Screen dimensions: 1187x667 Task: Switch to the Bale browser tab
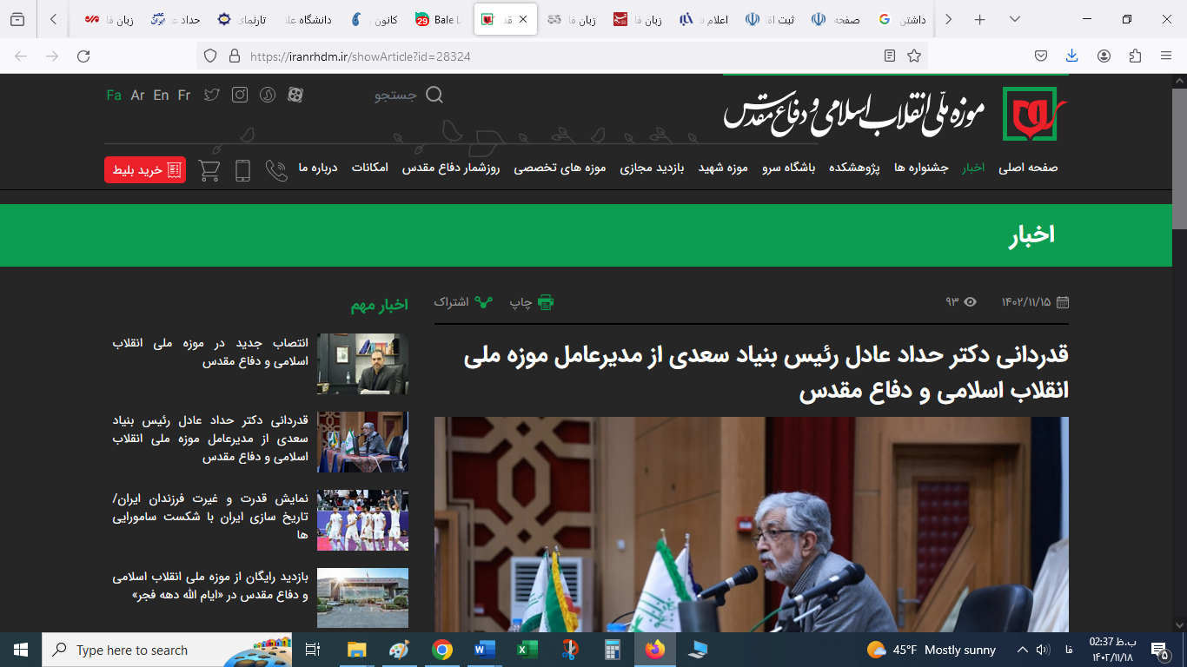[439, 19]
